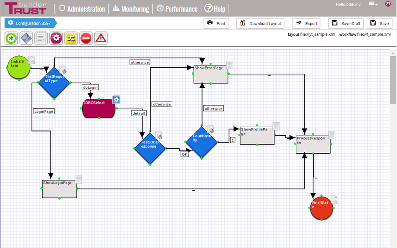Click the gear icon on JDBCSelect node
Screen dimensions: 397x248
pos(116,99)
